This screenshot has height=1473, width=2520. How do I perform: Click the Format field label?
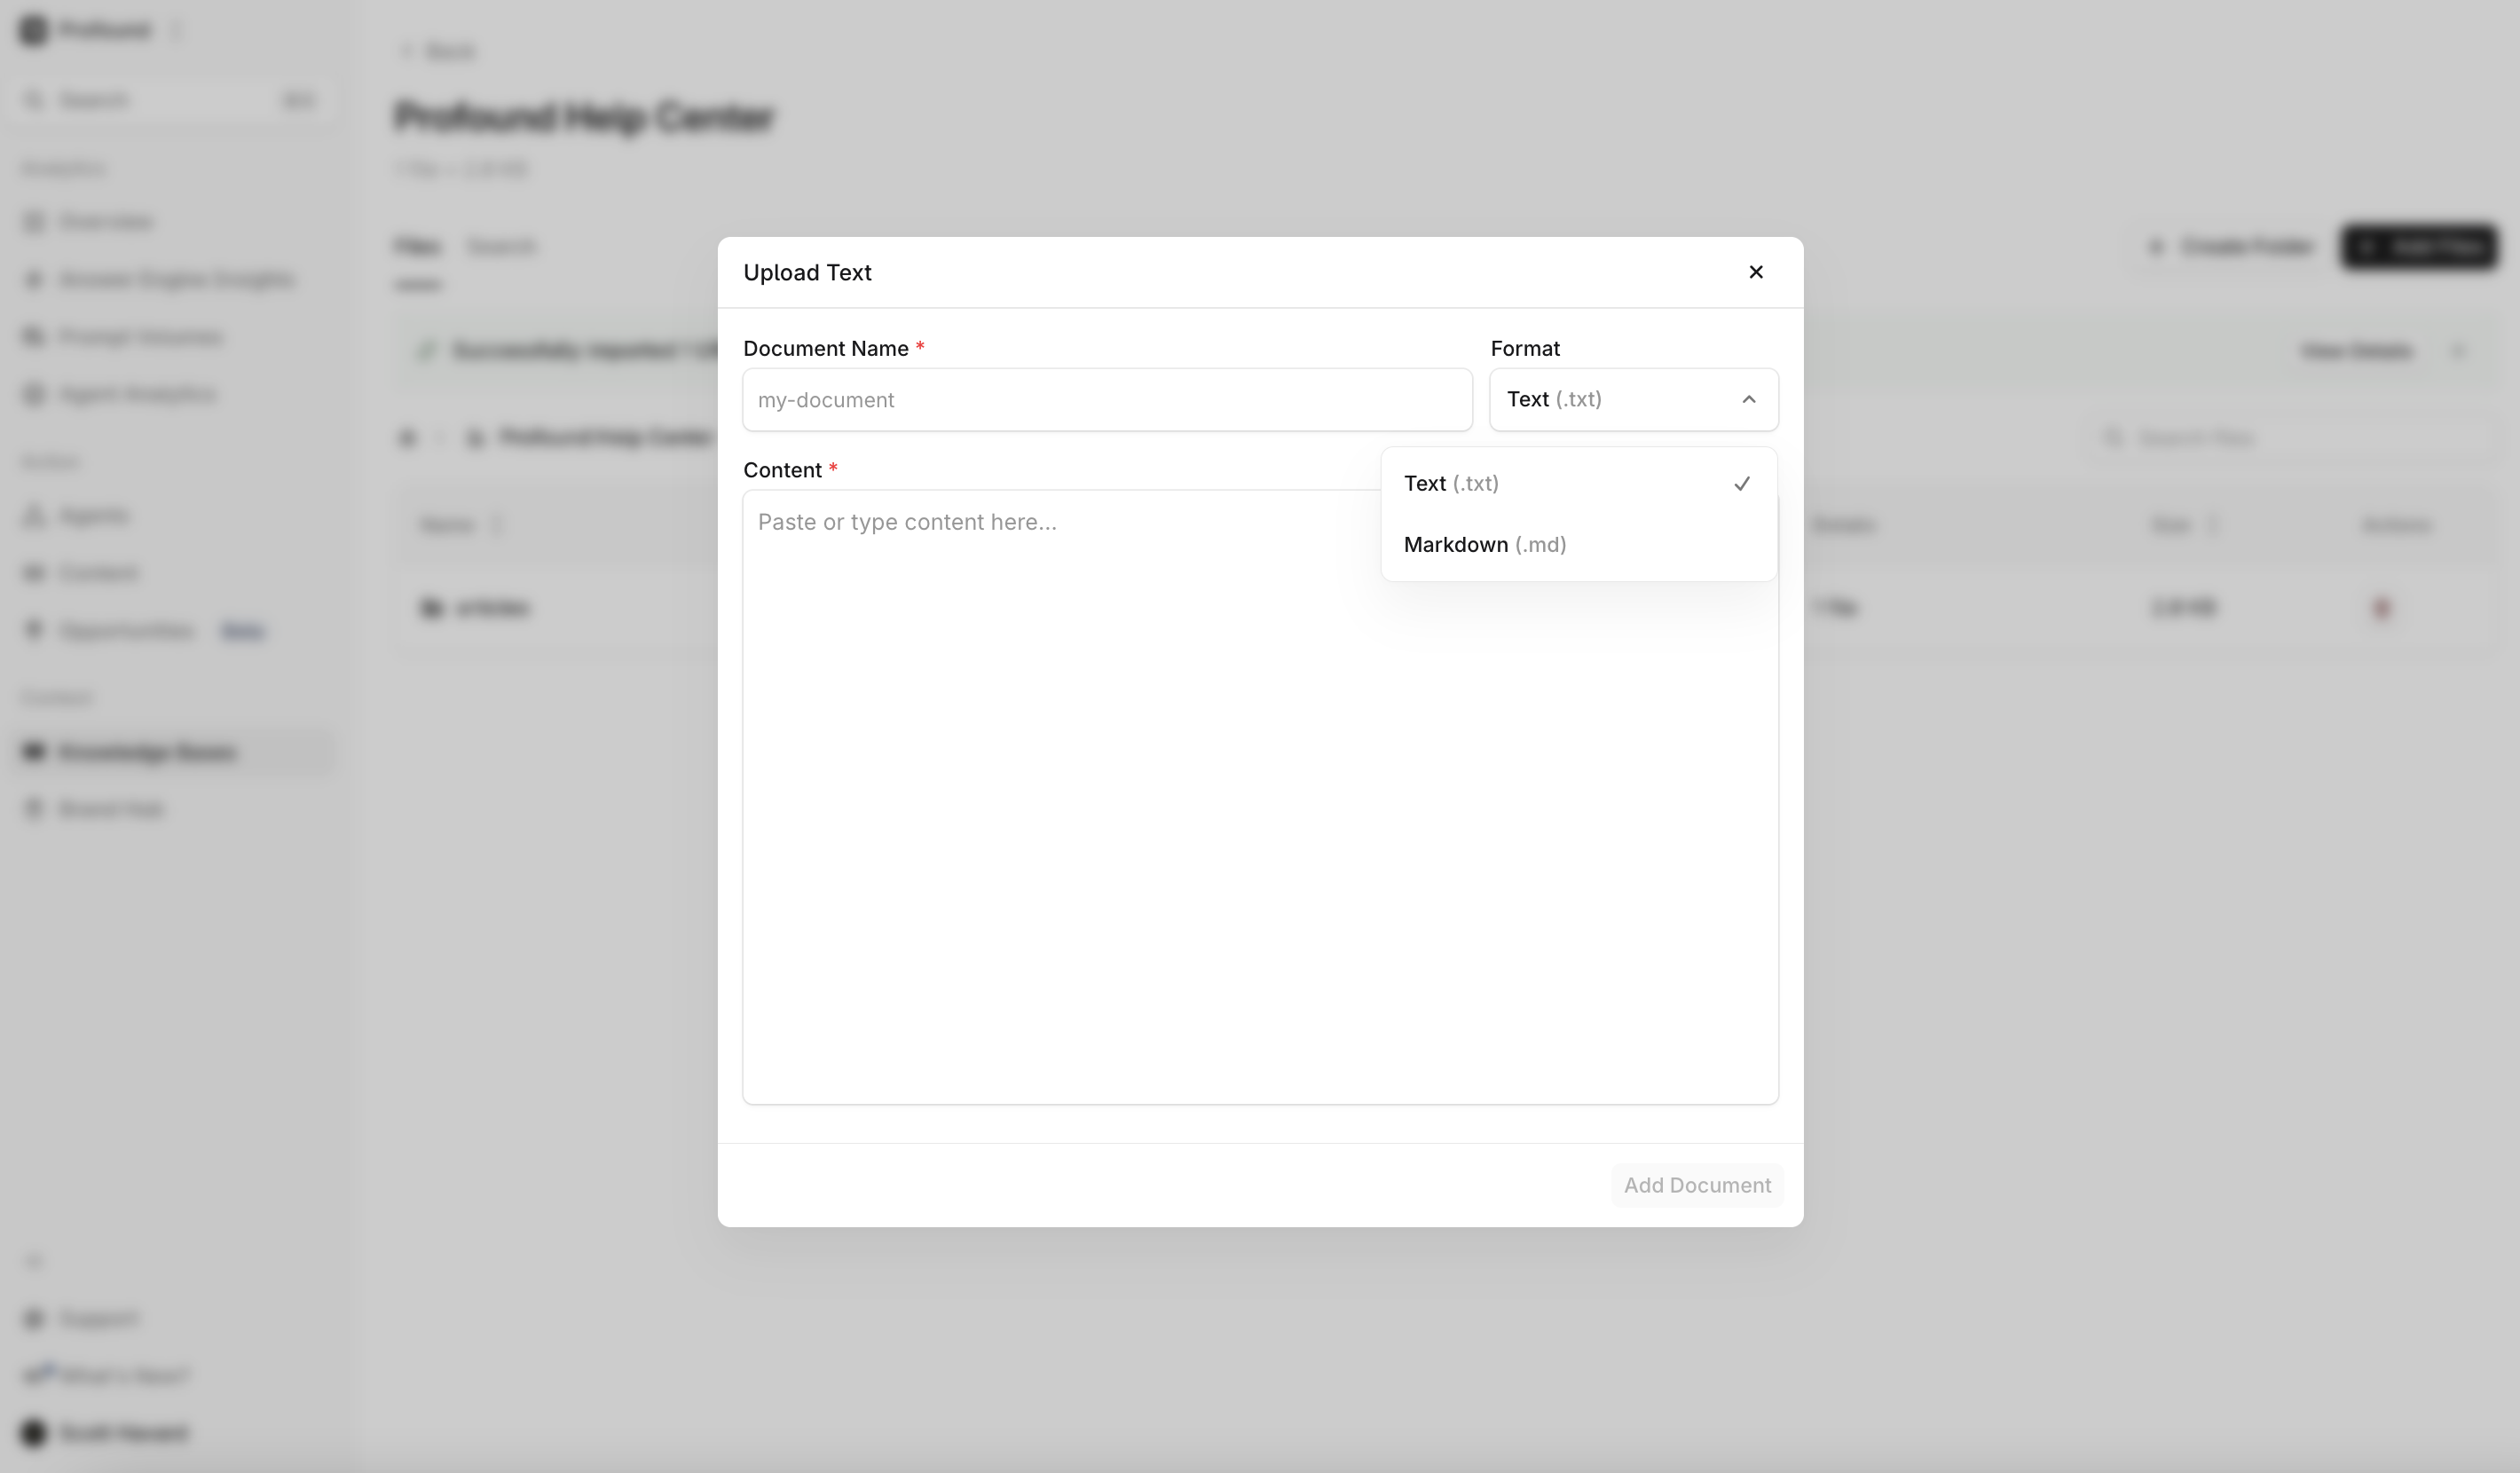[1525, 349]
